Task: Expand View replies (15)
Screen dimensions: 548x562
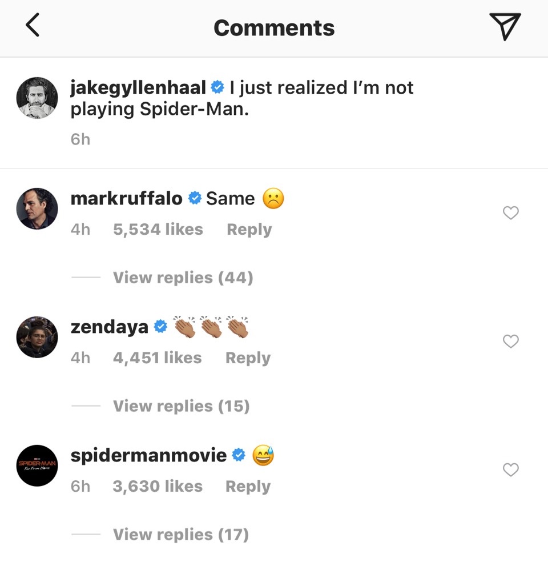Action: tap(181, 406)
